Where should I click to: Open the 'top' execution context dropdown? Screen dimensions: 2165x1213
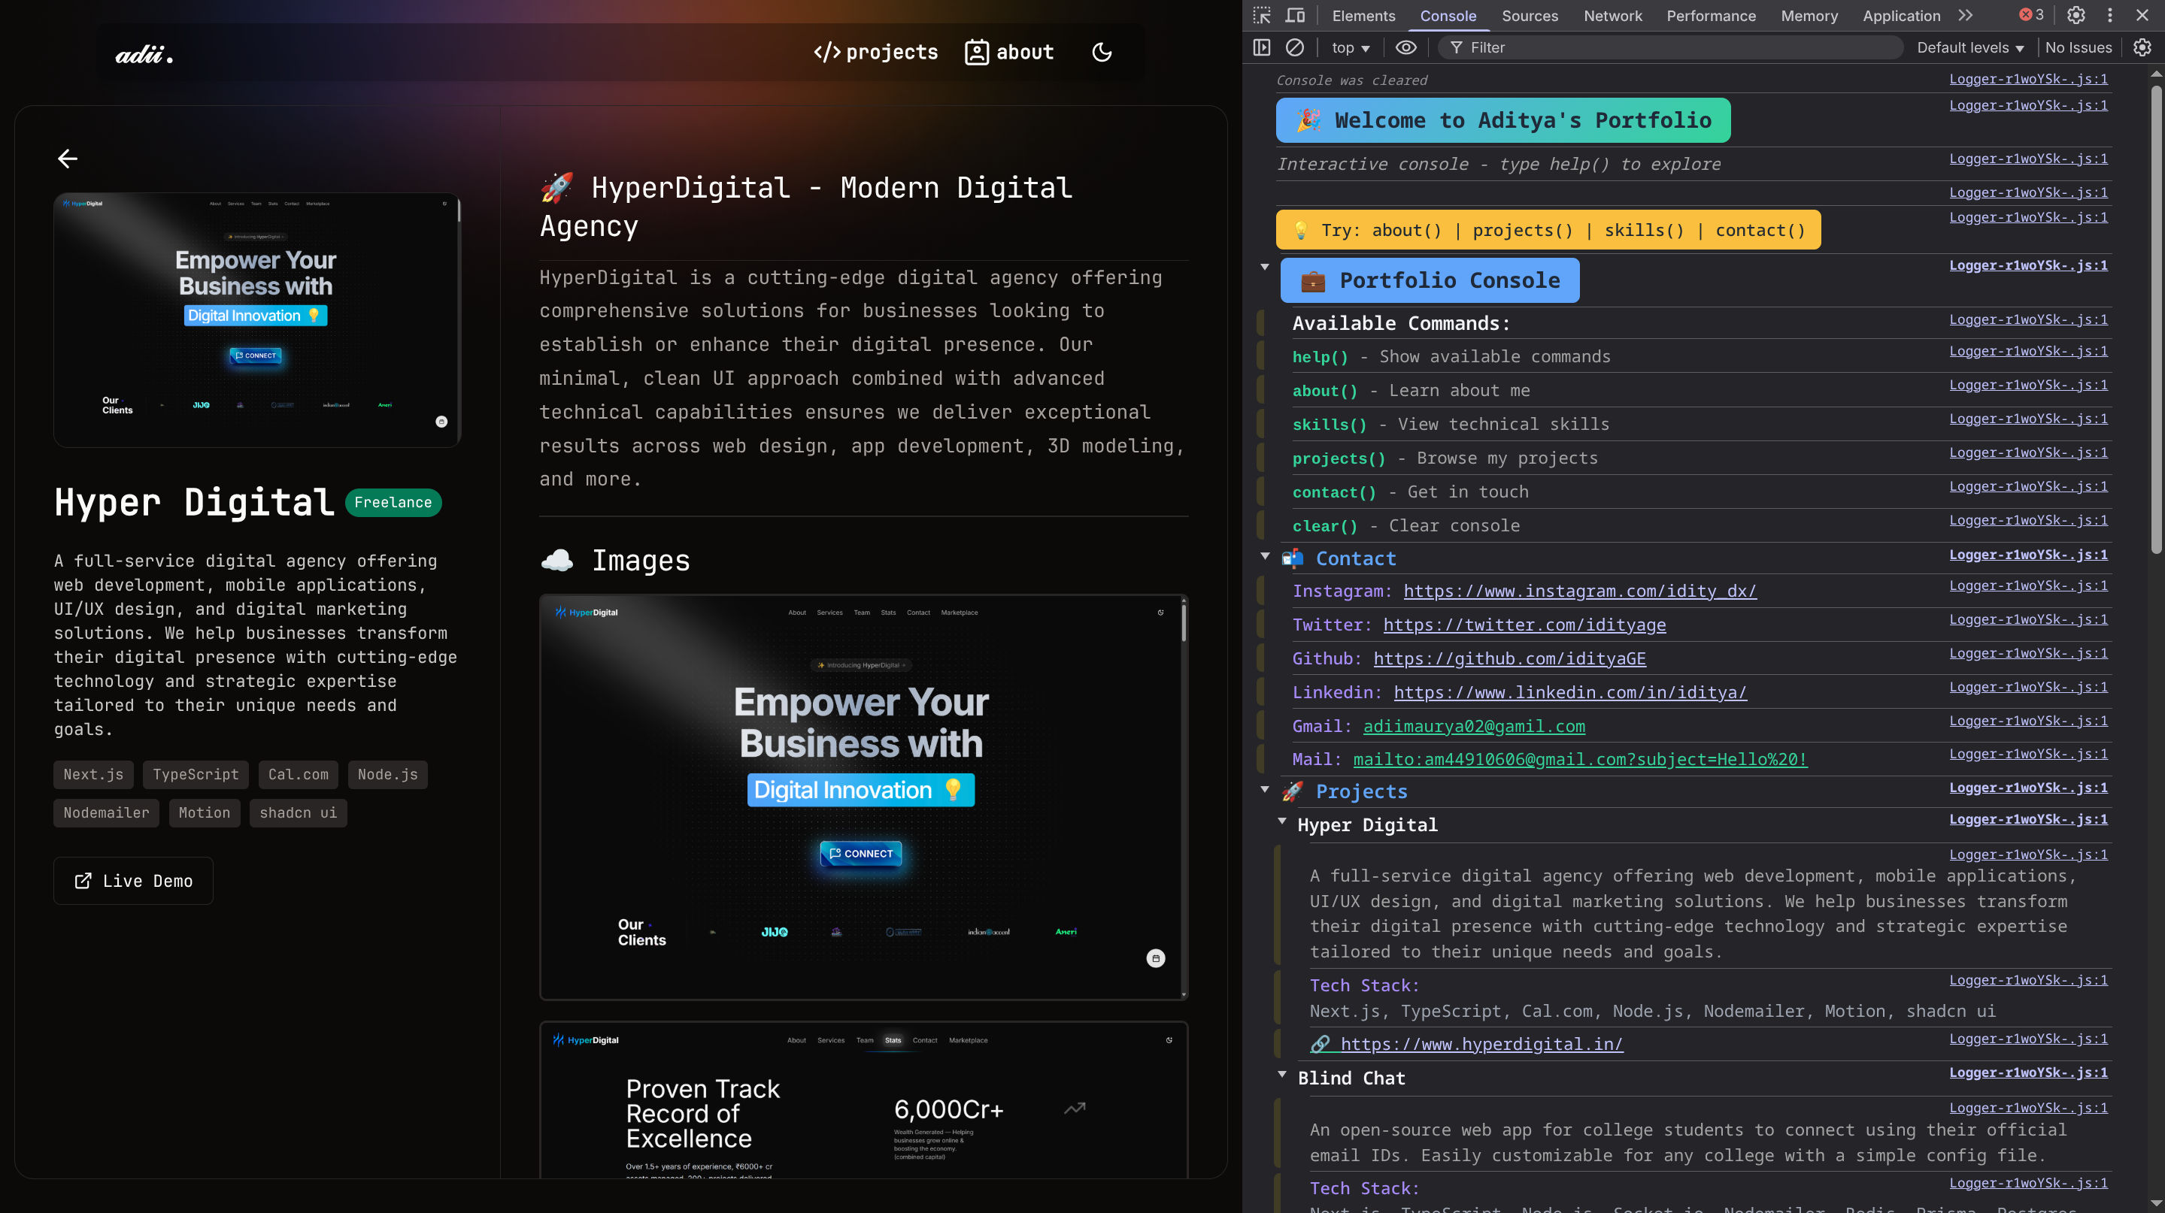1348,48
